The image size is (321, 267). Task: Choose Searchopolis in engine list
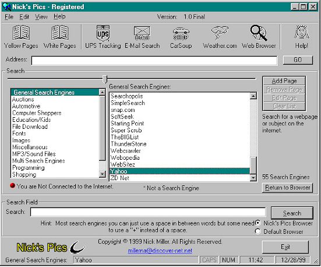(x=180, y=96)
